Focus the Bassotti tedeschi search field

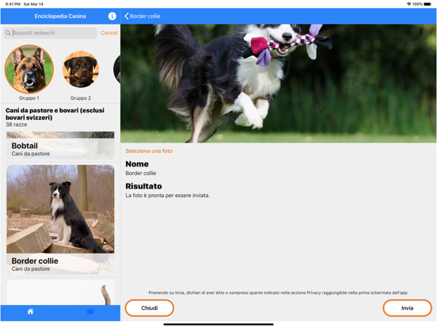tap(50, 33)
